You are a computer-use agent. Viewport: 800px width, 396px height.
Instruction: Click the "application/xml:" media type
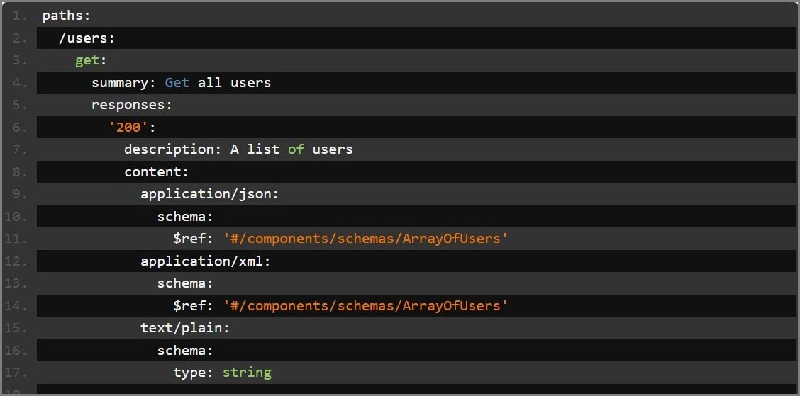click(206, 261)
